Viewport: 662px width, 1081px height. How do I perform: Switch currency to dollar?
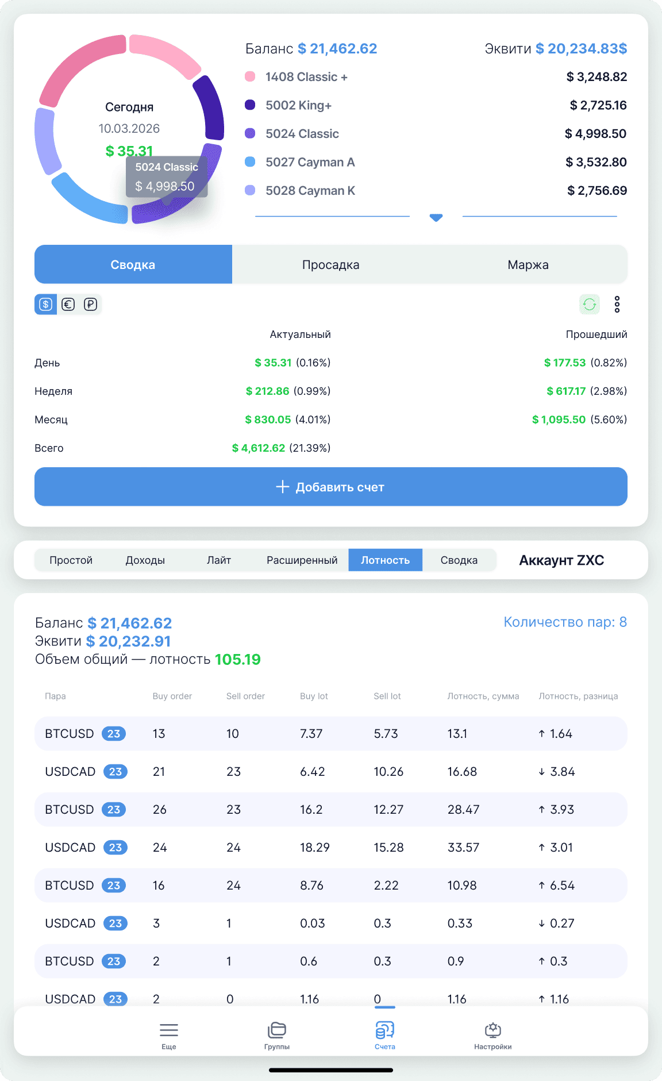[46, 305]
